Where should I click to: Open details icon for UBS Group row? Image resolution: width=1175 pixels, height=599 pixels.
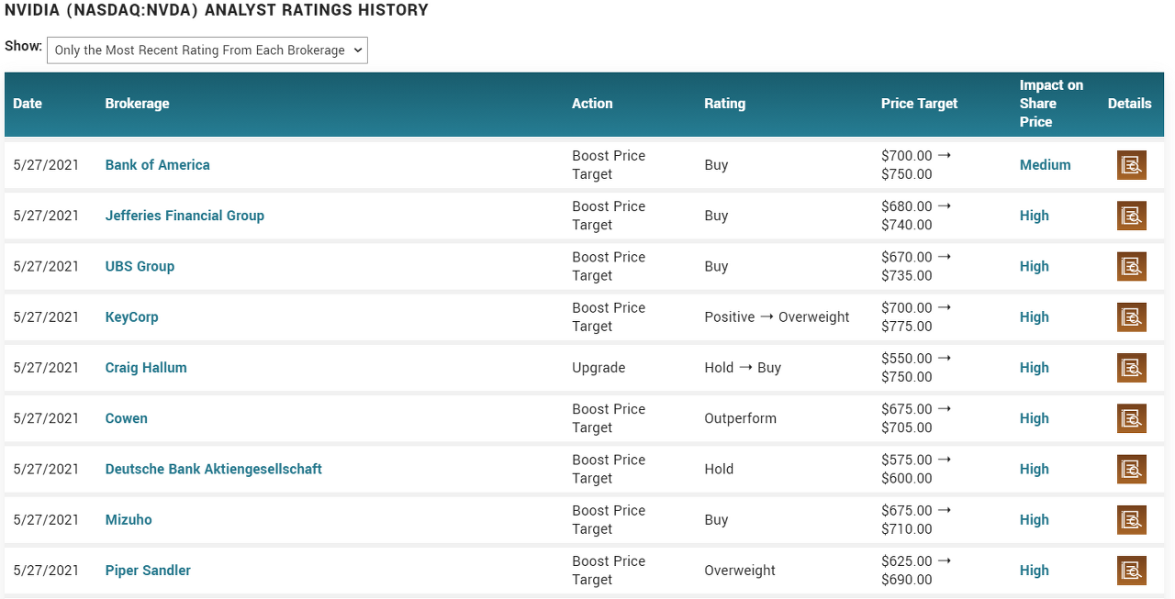point(1132,266)
